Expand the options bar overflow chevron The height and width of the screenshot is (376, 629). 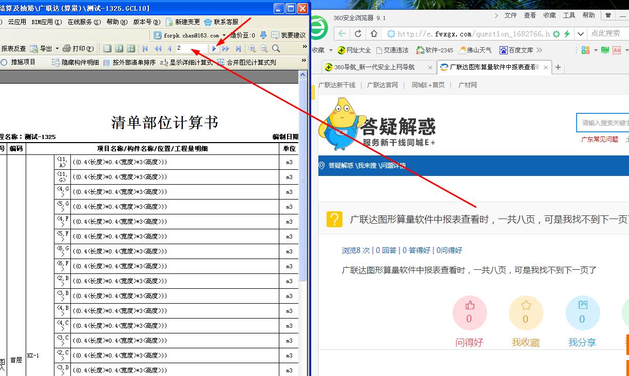[x=304, y=60]
